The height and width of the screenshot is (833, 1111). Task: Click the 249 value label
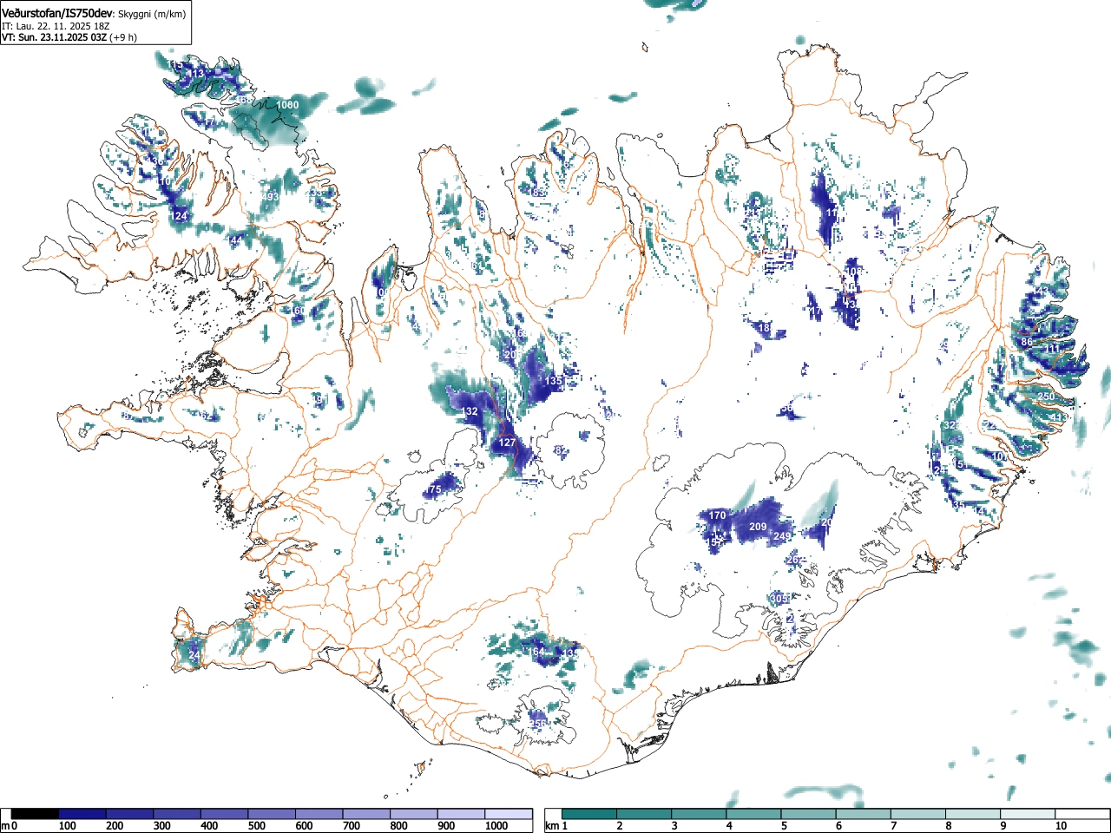(782, 537)
